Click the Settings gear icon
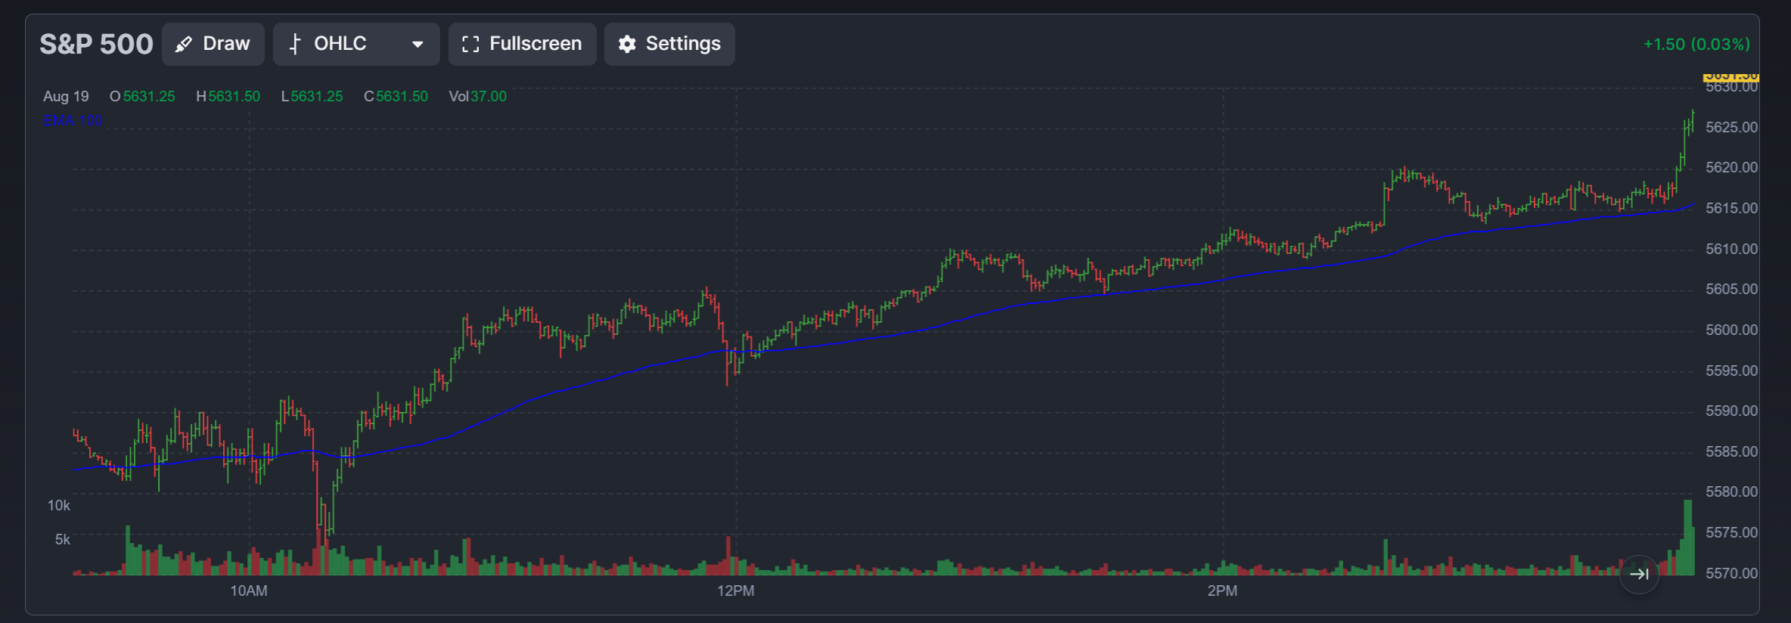 tap(627, 45)
